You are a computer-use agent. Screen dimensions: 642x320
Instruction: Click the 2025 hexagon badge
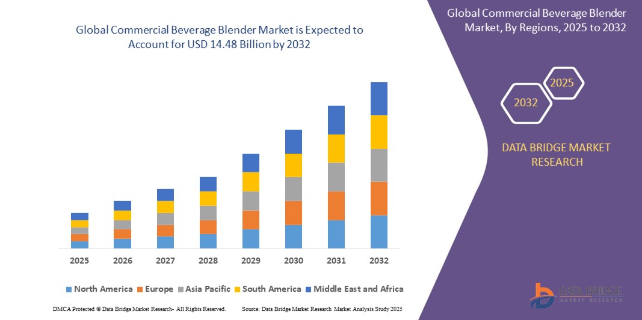562,83
